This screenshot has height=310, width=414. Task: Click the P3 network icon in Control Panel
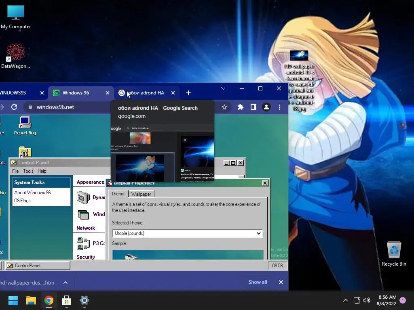pyautogui.click(x=83, y=243)
